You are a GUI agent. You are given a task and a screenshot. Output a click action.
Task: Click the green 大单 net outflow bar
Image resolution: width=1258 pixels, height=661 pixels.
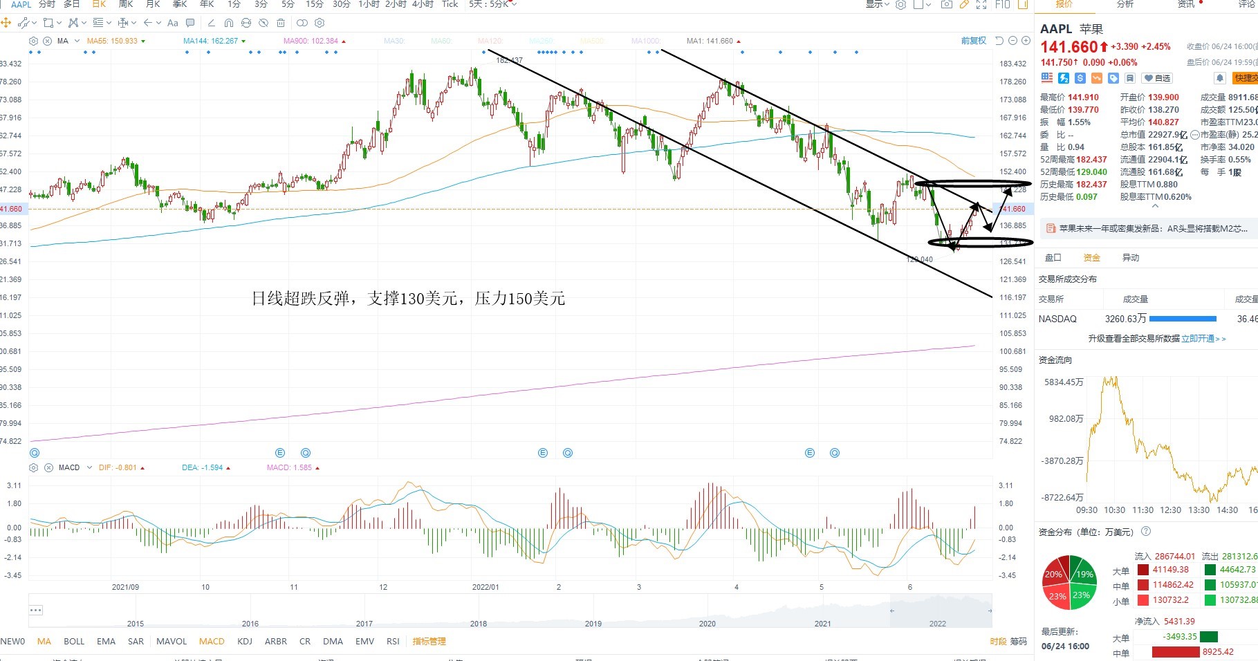pyautogui.click(x=1209, y=636)
